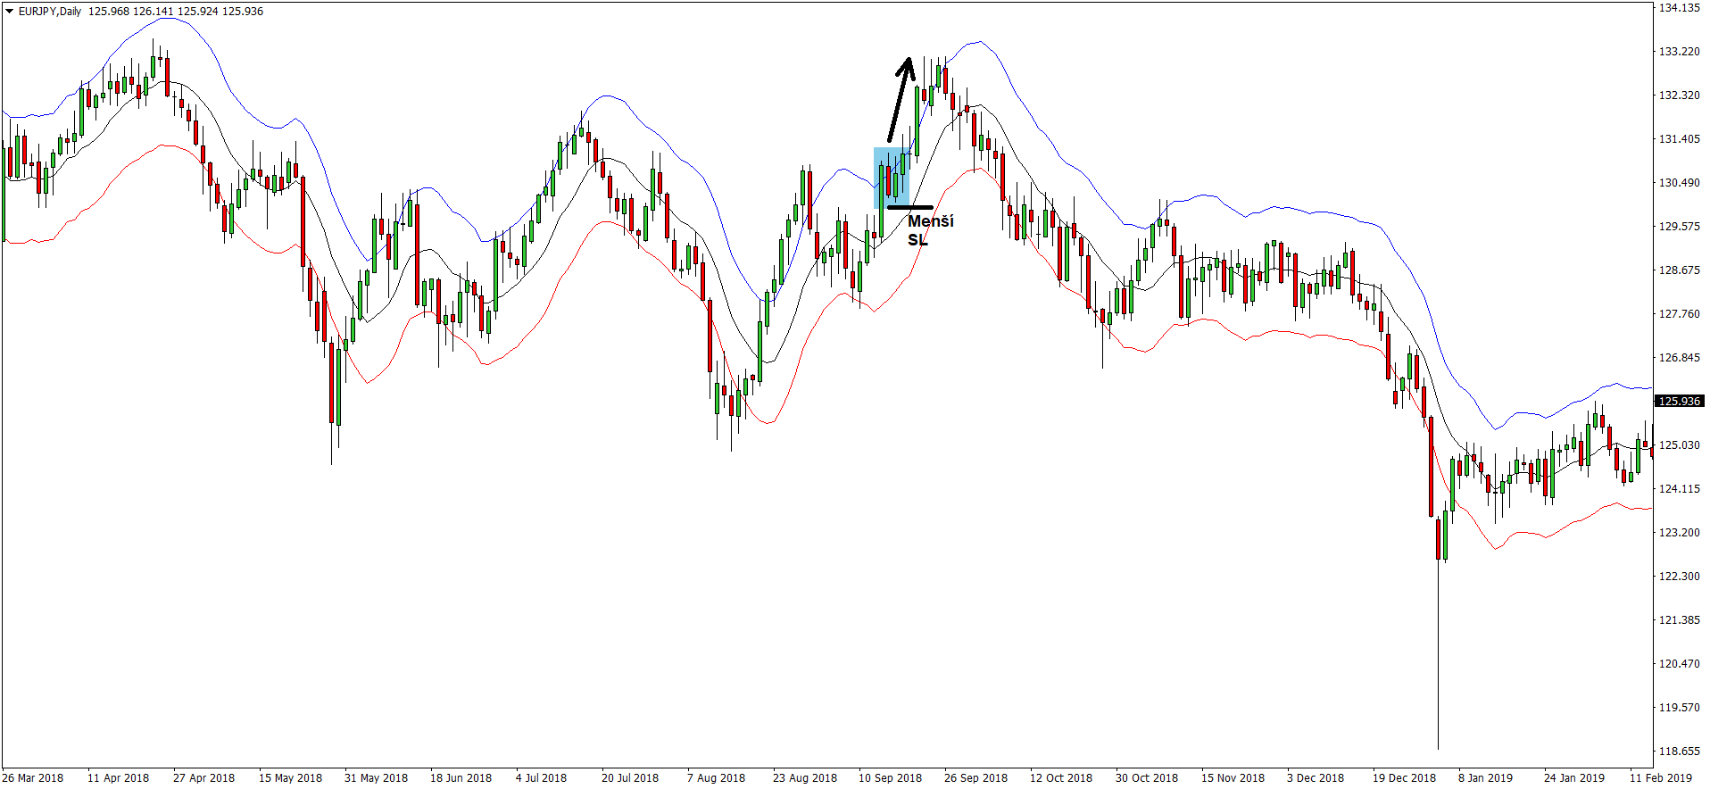The width and height of the screenshot is (1710, 789).
Task: Click the EURJPY,Daily symbol title
Action: click(x=50, y=12)
